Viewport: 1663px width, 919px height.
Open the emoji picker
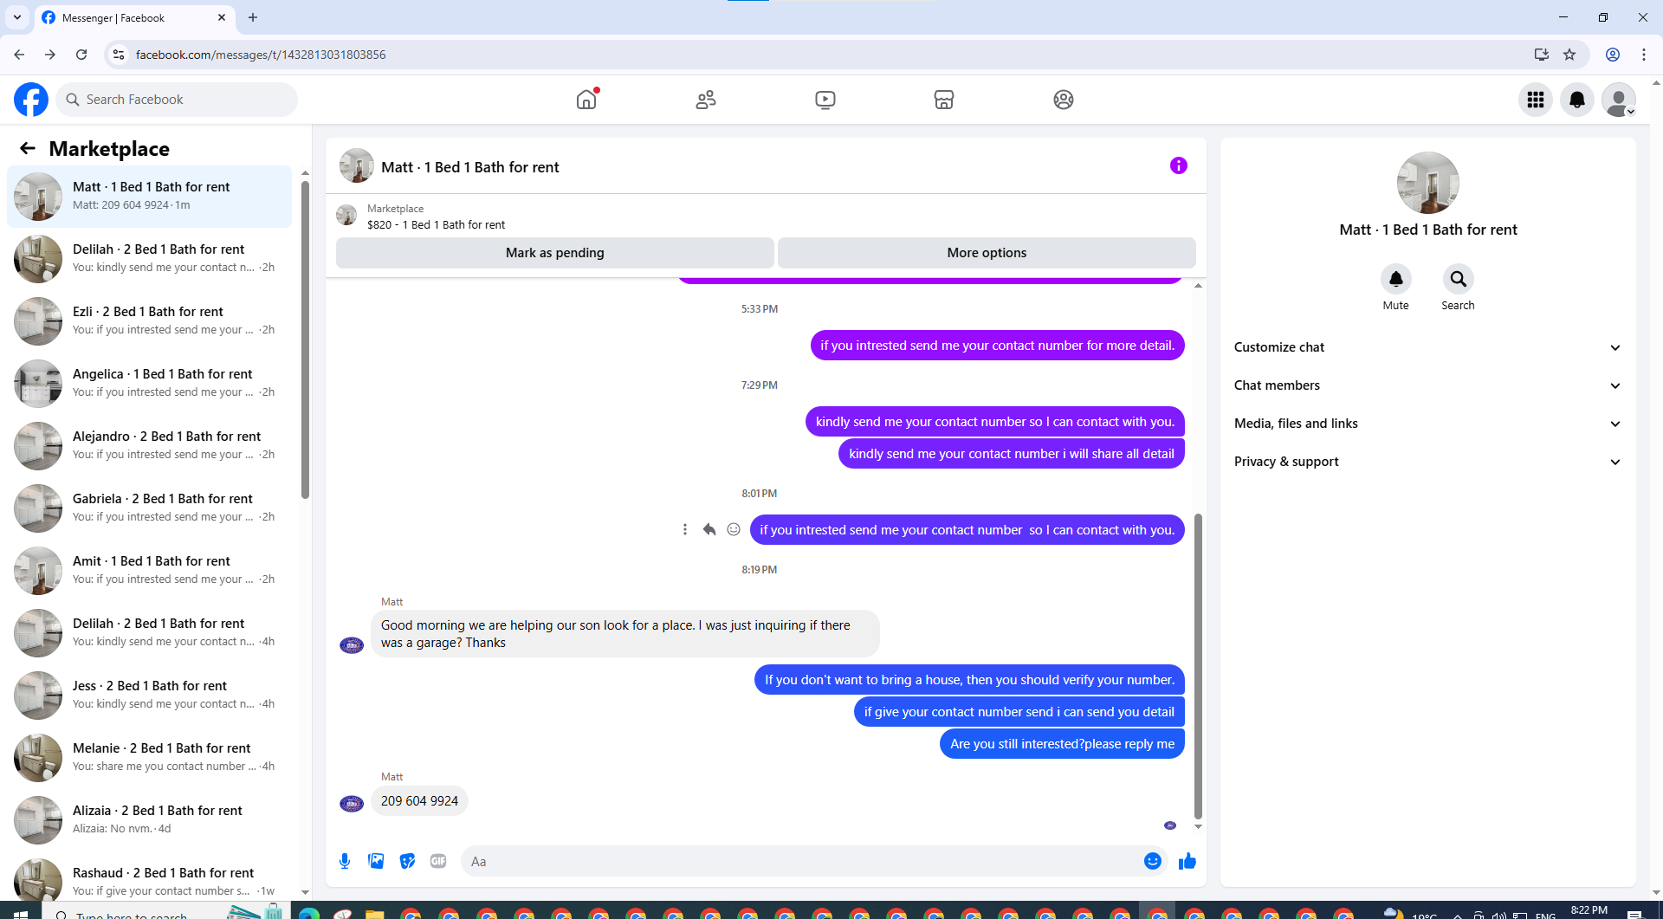pos(1152,861)
